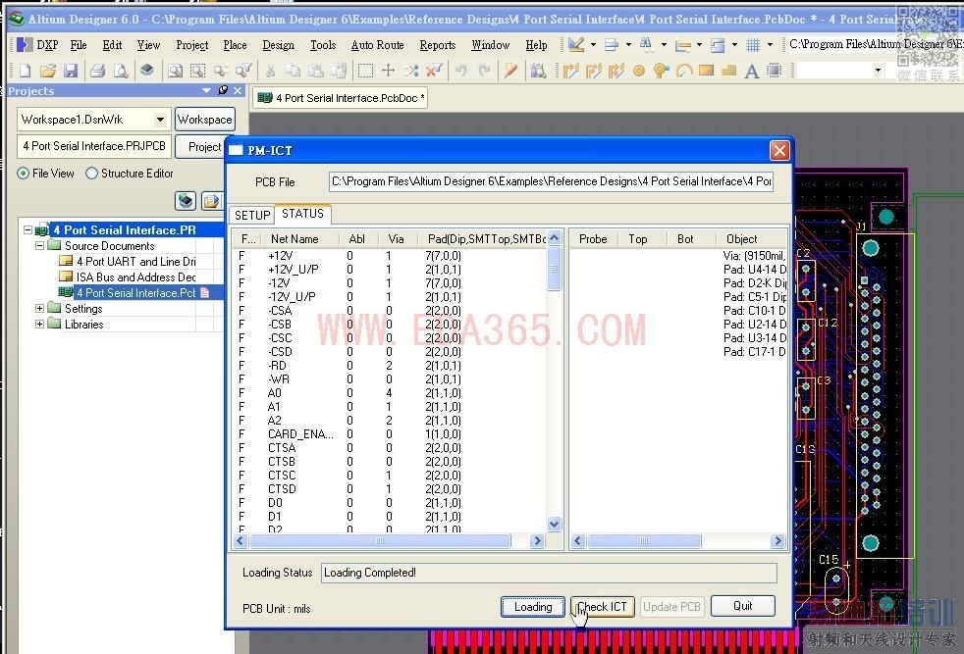The width and height of the screenshot is (964, 654).
Task: Open the grids dropdown arrow
Action: point(770,44)
